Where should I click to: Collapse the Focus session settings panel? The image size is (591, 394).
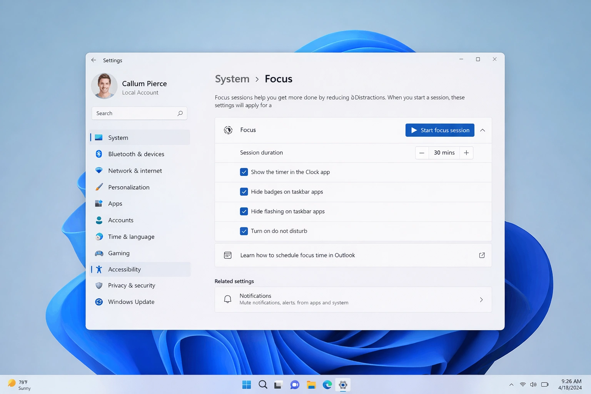(482, 130)
